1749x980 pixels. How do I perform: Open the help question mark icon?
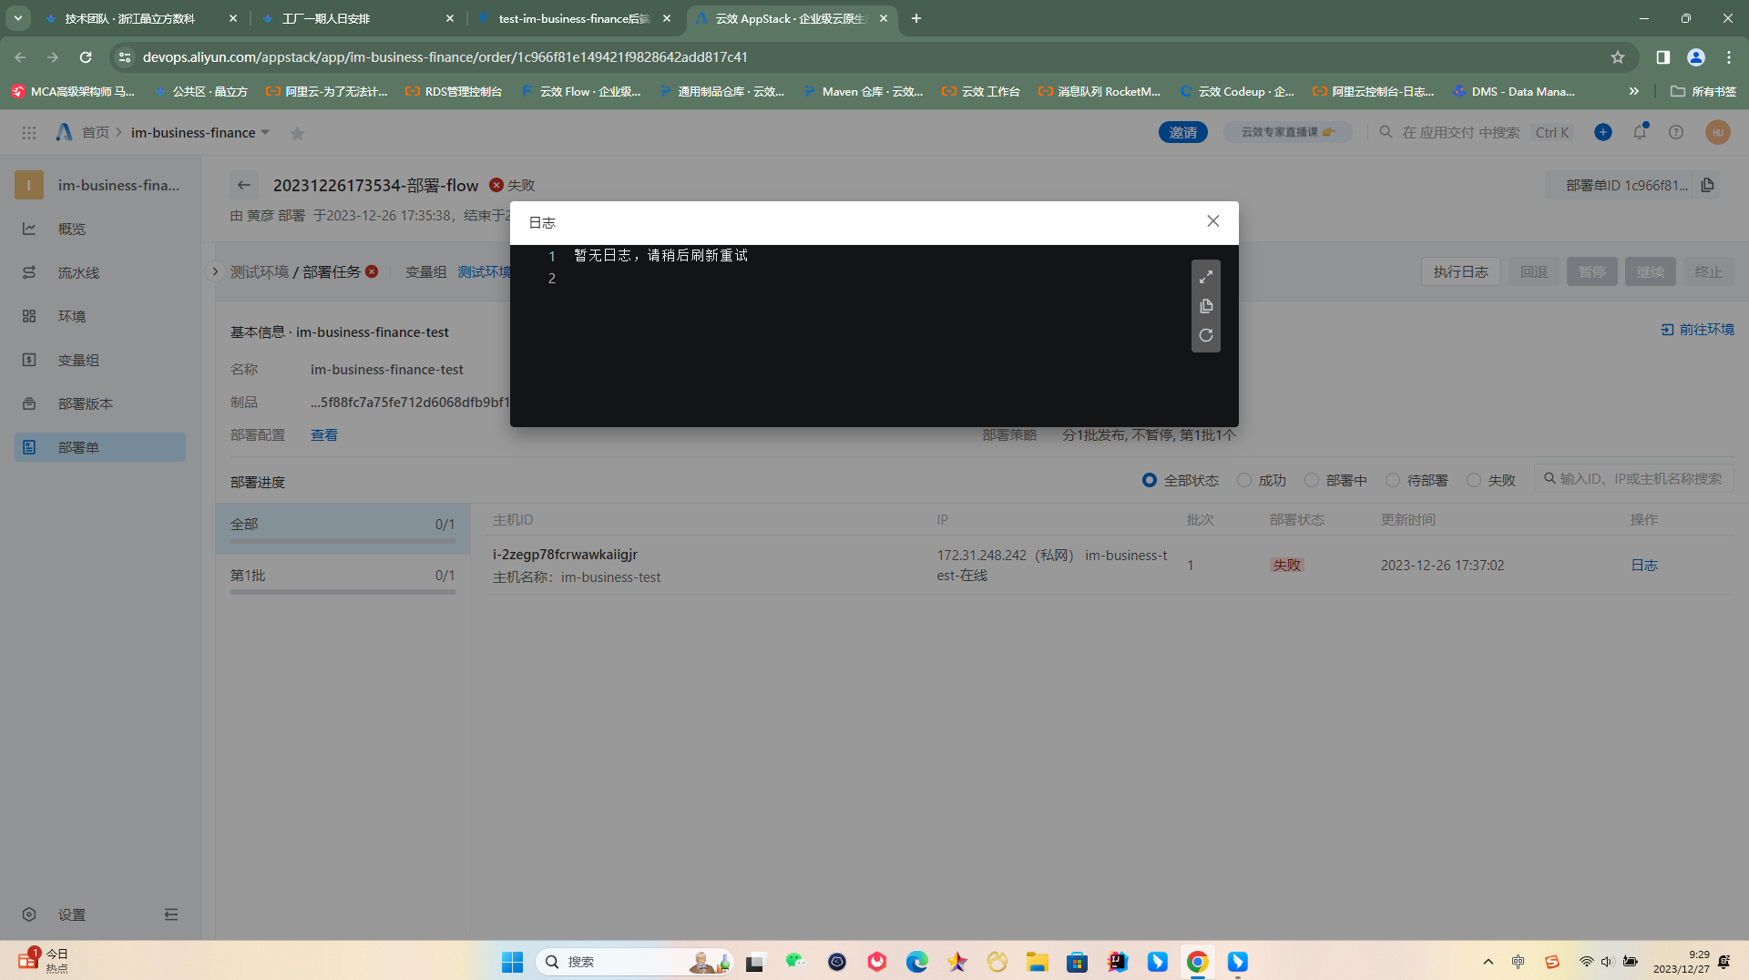click(1676, 132)
